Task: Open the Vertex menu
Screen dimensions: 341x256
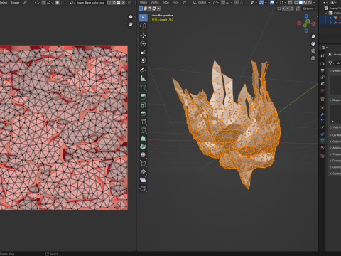Action: point(155,2)
